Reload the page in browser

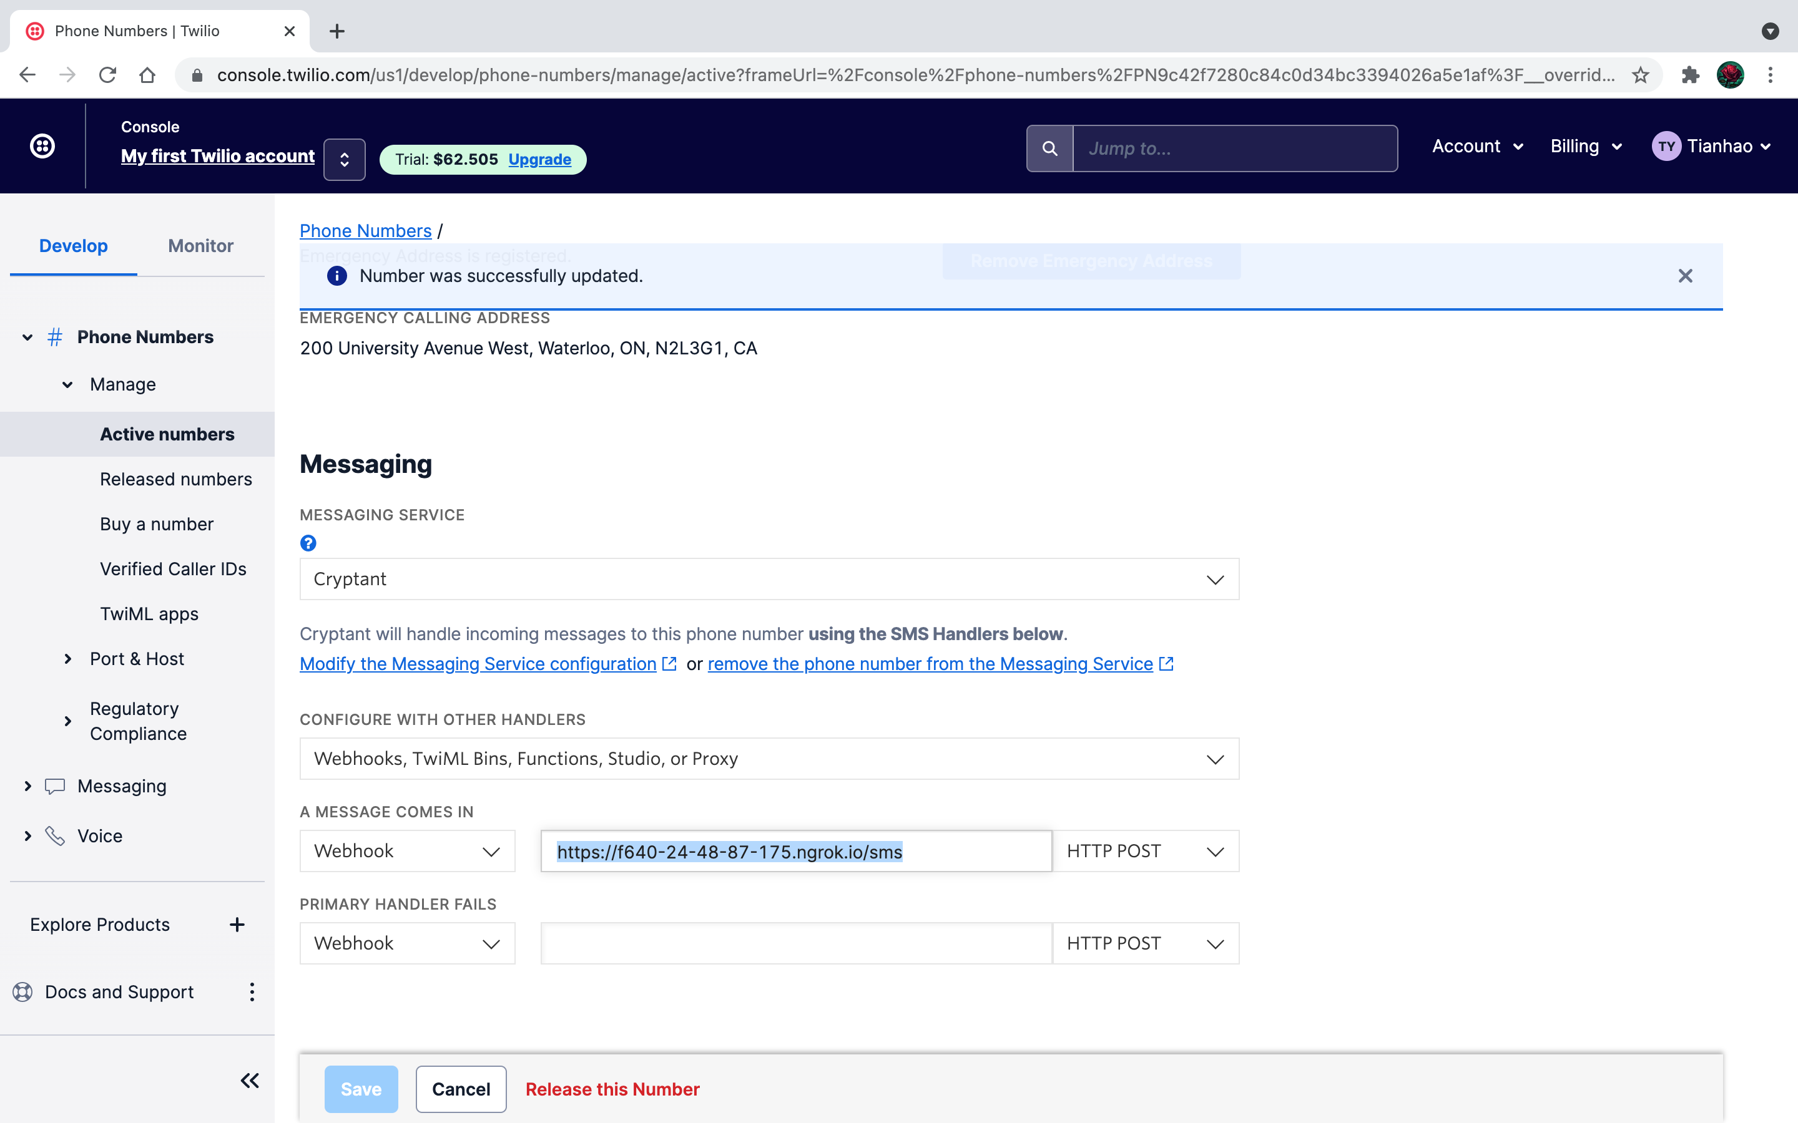click(108, 75)
